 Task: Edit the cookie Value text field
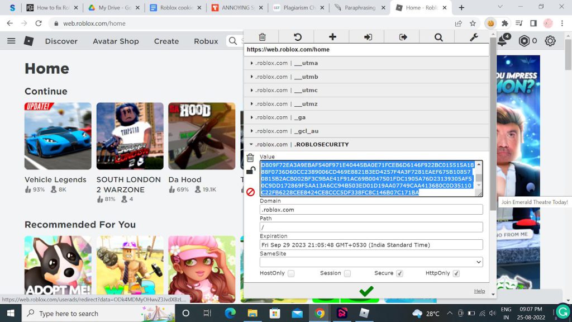[369, 179]
